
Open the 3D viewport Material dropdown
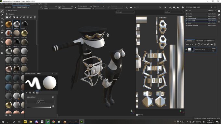(125, 12)
